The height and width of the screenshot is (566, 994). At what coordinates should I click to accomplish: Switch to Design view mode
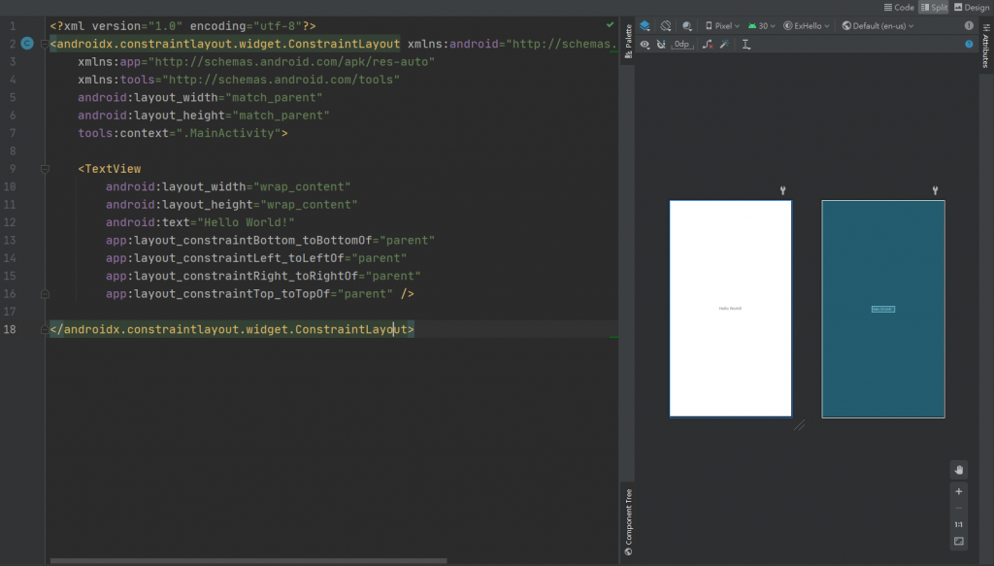[972, 8]
